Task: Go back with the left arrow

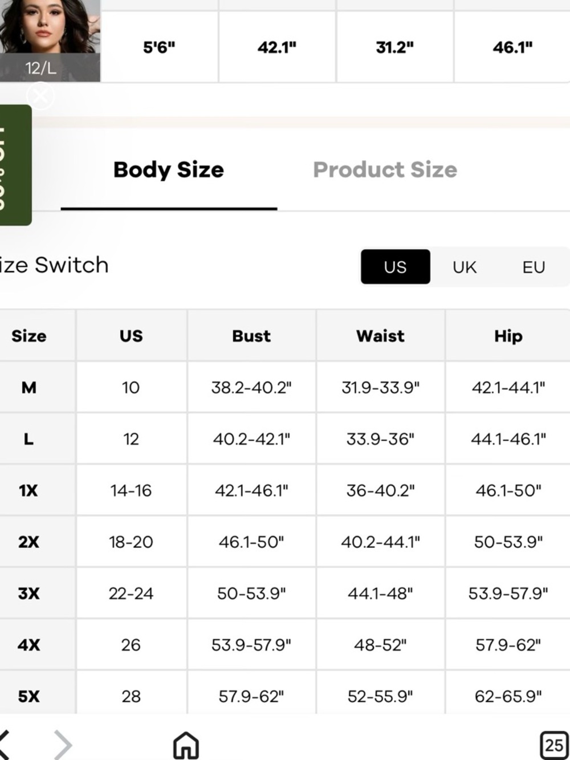Action: pos(5,745)
